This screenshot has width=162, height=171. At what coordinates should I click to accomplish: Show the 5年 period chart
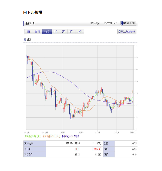pyautogui.click(x=71, y=32)
